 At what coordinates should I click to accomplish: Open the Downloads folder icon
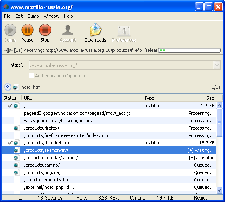coord(96,30)
